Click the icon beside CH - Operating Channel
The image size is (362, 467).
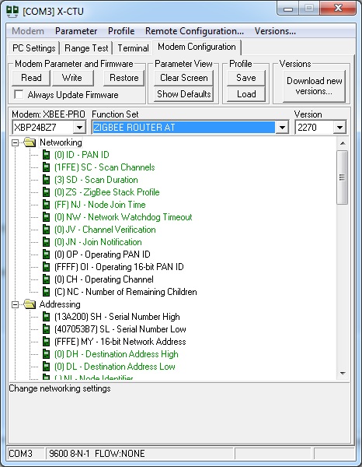pos(46,279)
